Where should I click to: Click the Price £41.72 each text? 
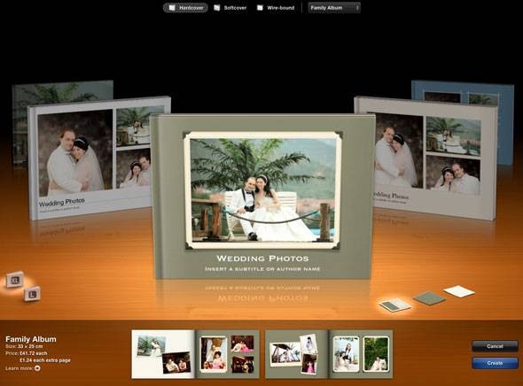click(x=27, y=353)
